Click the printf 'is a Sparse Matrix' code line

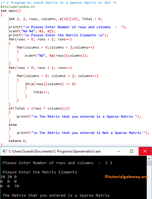79,116
